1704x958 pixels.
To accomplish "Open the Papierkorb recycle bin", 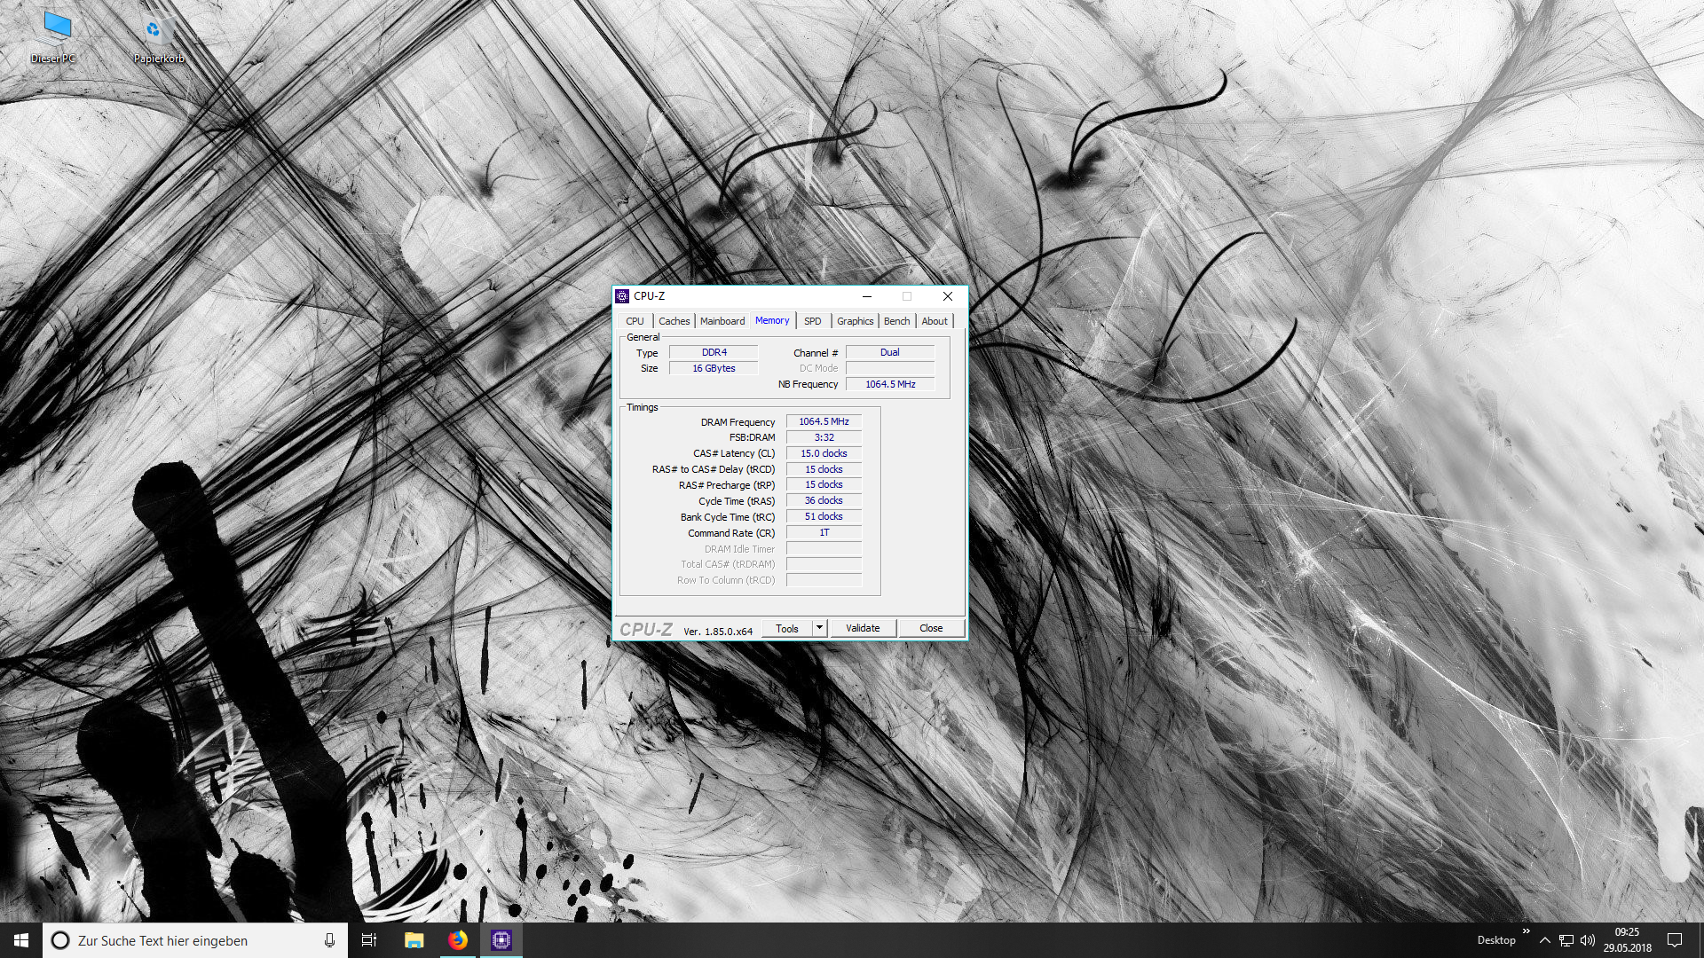I will click(157, 31).
